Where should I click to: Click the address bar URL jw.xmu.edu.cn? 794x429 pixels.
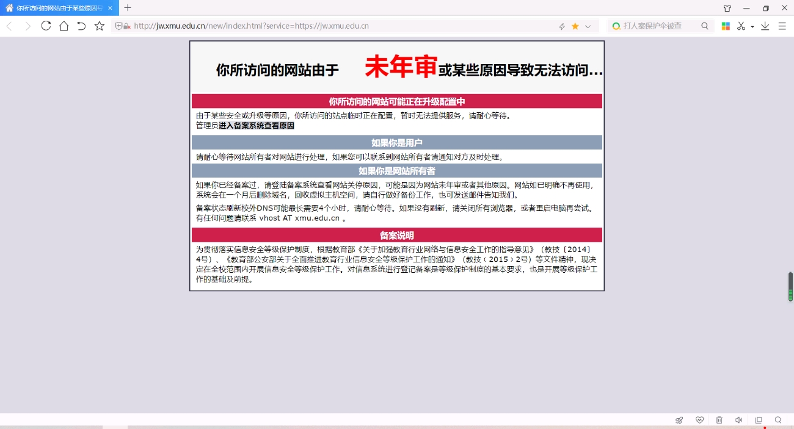click(251, 26)
